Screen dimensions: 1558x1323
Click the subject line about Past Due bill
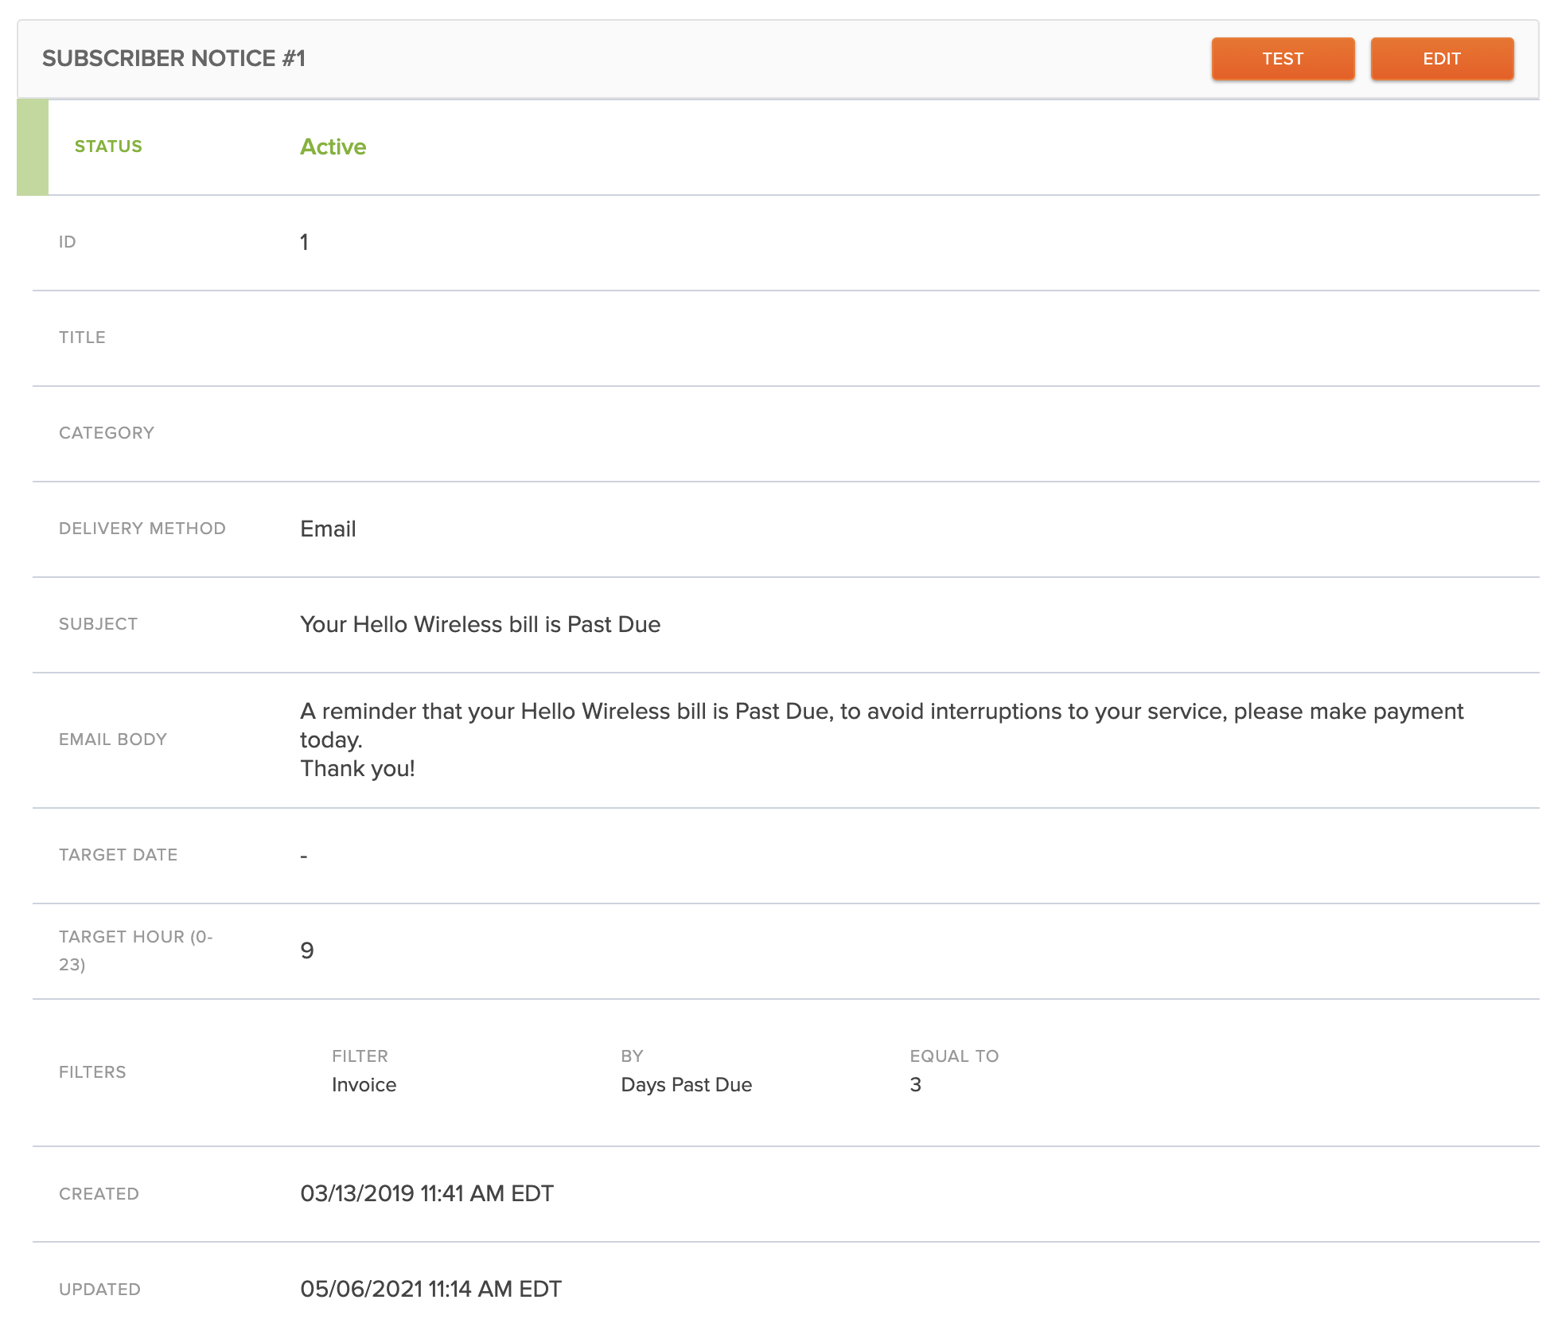pyautogui.click(x=479, y=624)
